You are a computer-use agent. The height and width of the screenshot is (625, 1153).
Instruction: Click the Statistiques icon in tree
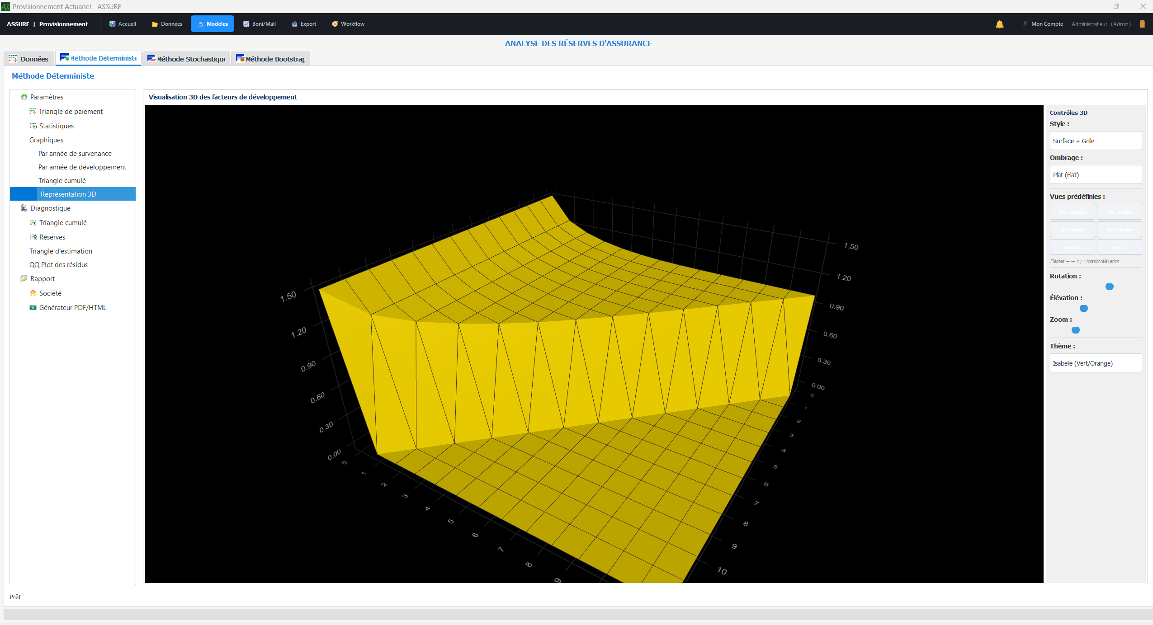pos(33,126)
